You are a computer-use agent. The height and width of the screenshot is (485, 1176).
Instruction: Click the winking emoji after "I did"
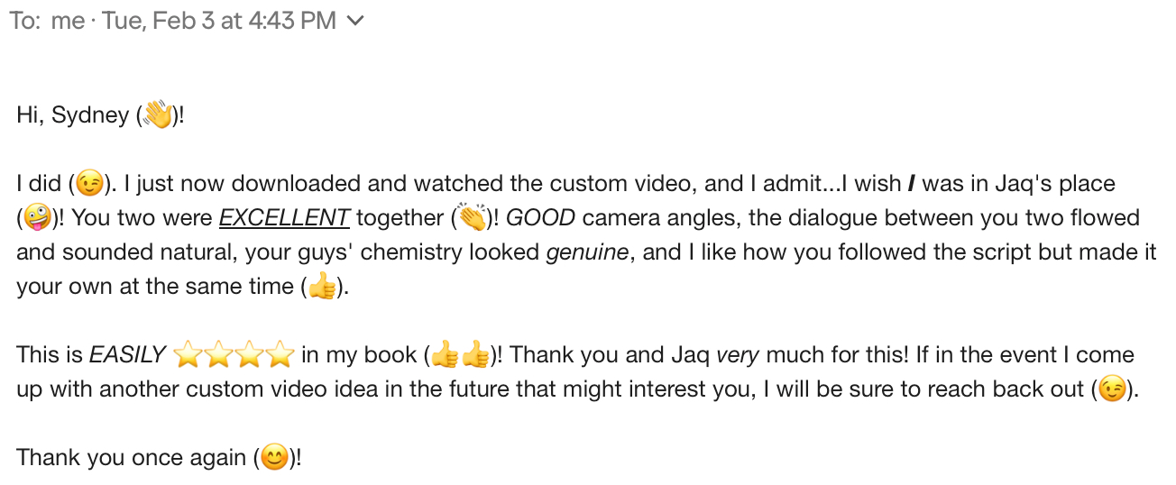[x=89, y=185]
